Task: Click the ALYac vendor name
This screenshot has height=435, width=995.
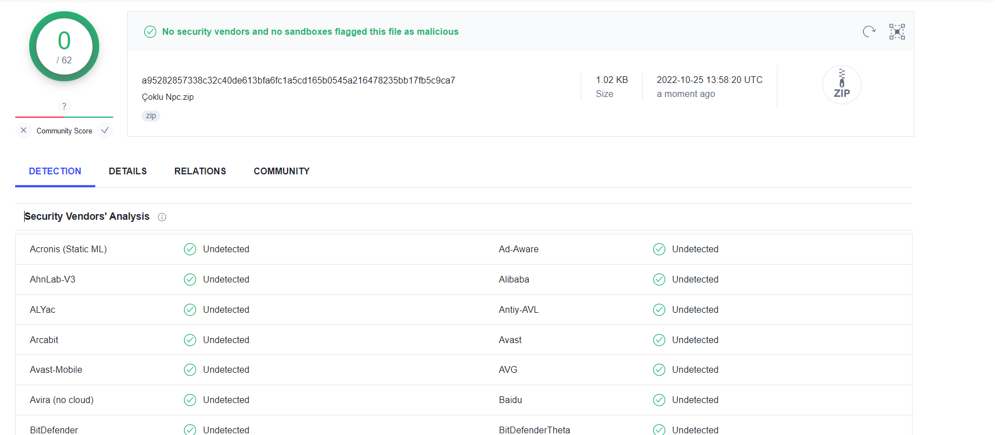Action: [x=43, y=309]
